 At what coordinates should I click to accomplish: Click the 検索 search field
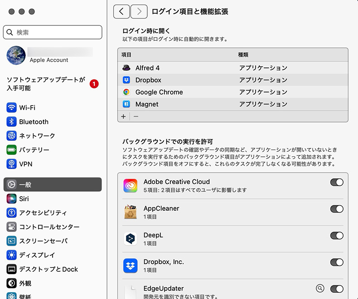pos(53,33)
